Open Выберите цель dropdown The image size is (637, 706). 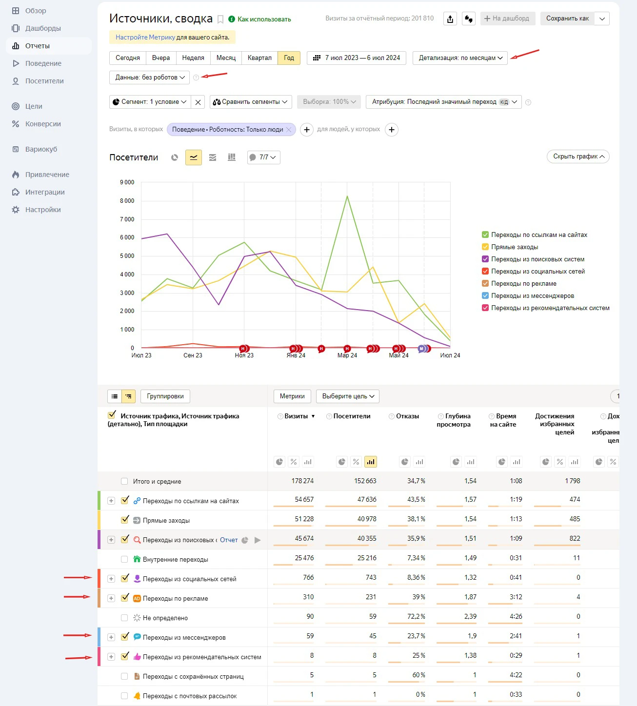coord(348,396)
